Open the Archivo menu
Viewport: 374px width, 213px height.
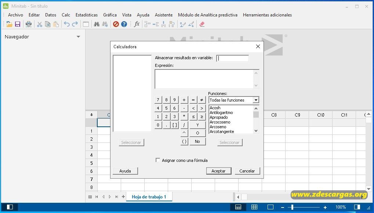15,15
